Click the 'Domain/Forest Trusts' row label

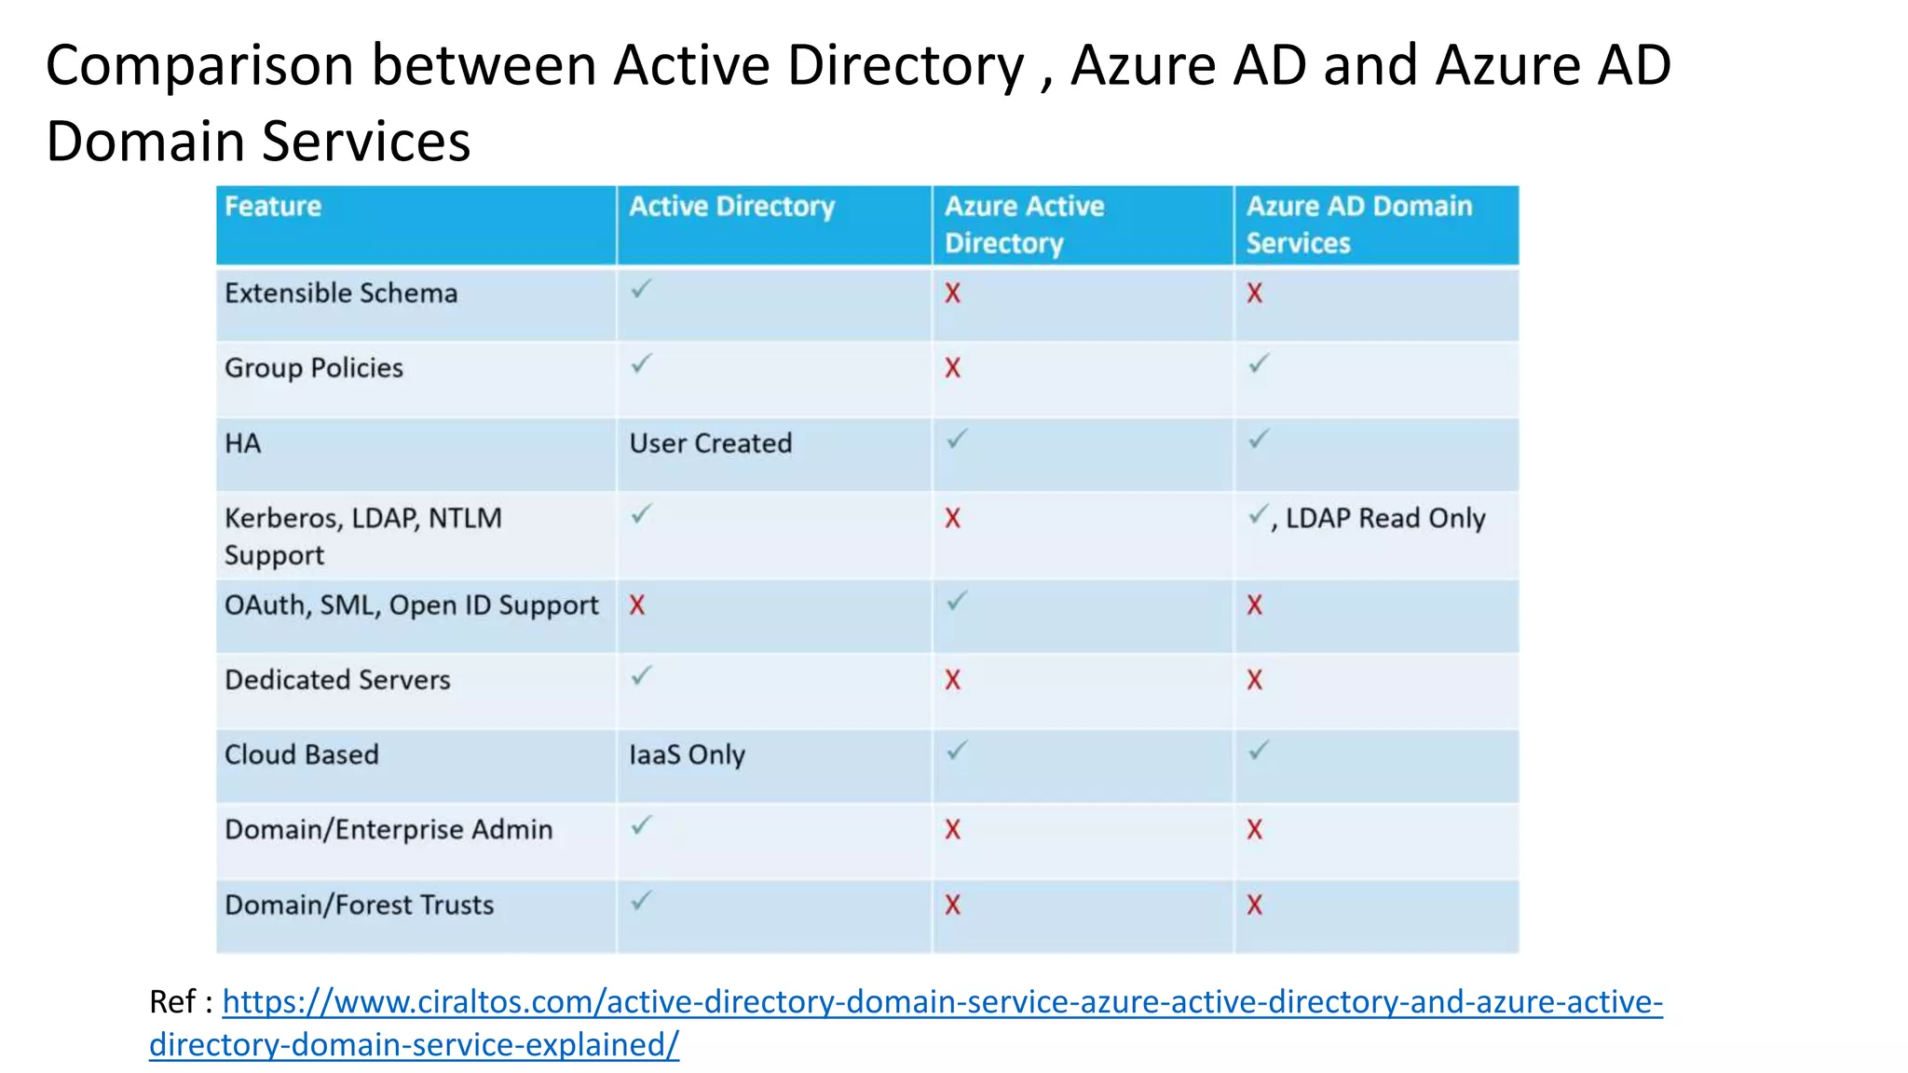[x=359, y=904]
